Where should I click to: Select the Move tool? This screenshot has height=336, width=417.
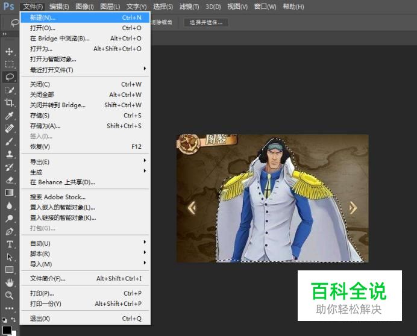[x=9, y=51]
